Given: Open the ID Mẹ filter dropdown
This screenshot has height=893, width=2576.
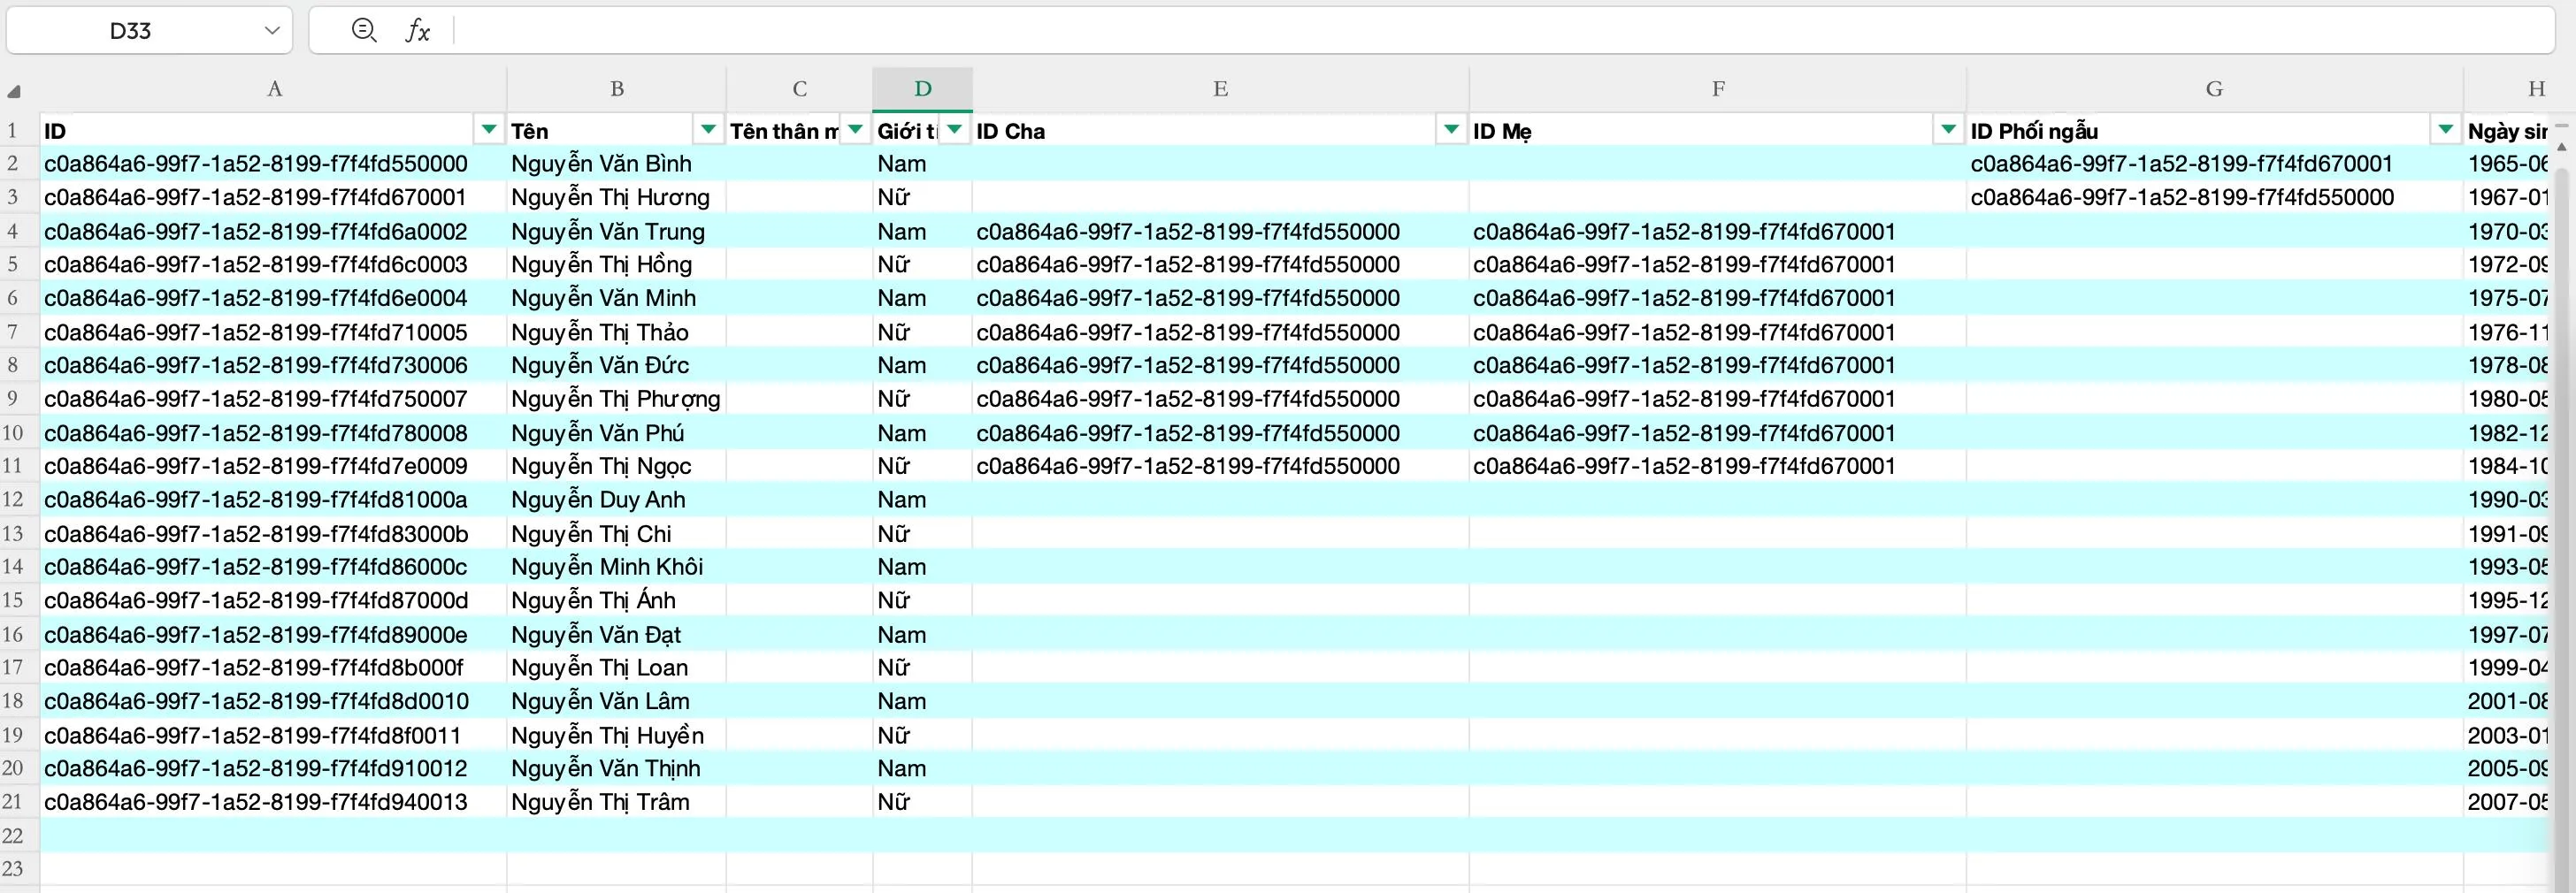Looking at the screenshot, I should (1948, 129).
